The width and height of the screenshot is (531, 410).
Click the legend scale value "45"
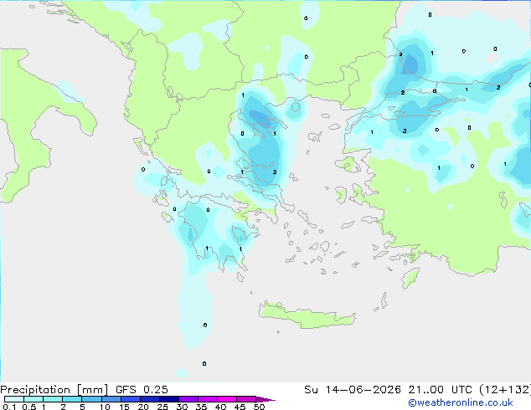[x=240, y=407]
